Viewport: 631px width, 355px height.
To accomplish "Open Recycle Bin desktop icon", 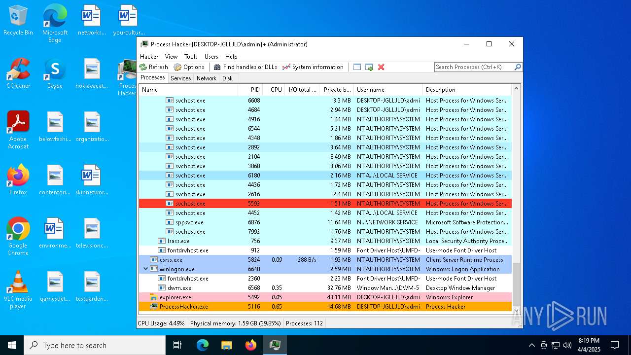I will 18,20.
